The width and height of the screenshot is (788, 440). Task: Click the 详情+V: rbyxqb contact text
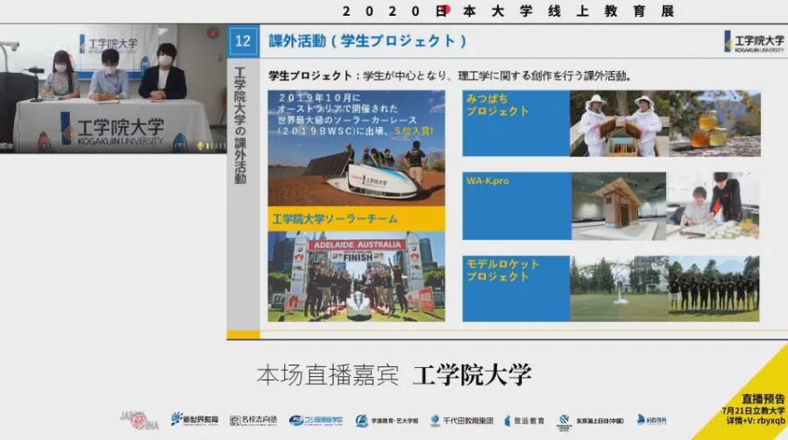[756, 421]
